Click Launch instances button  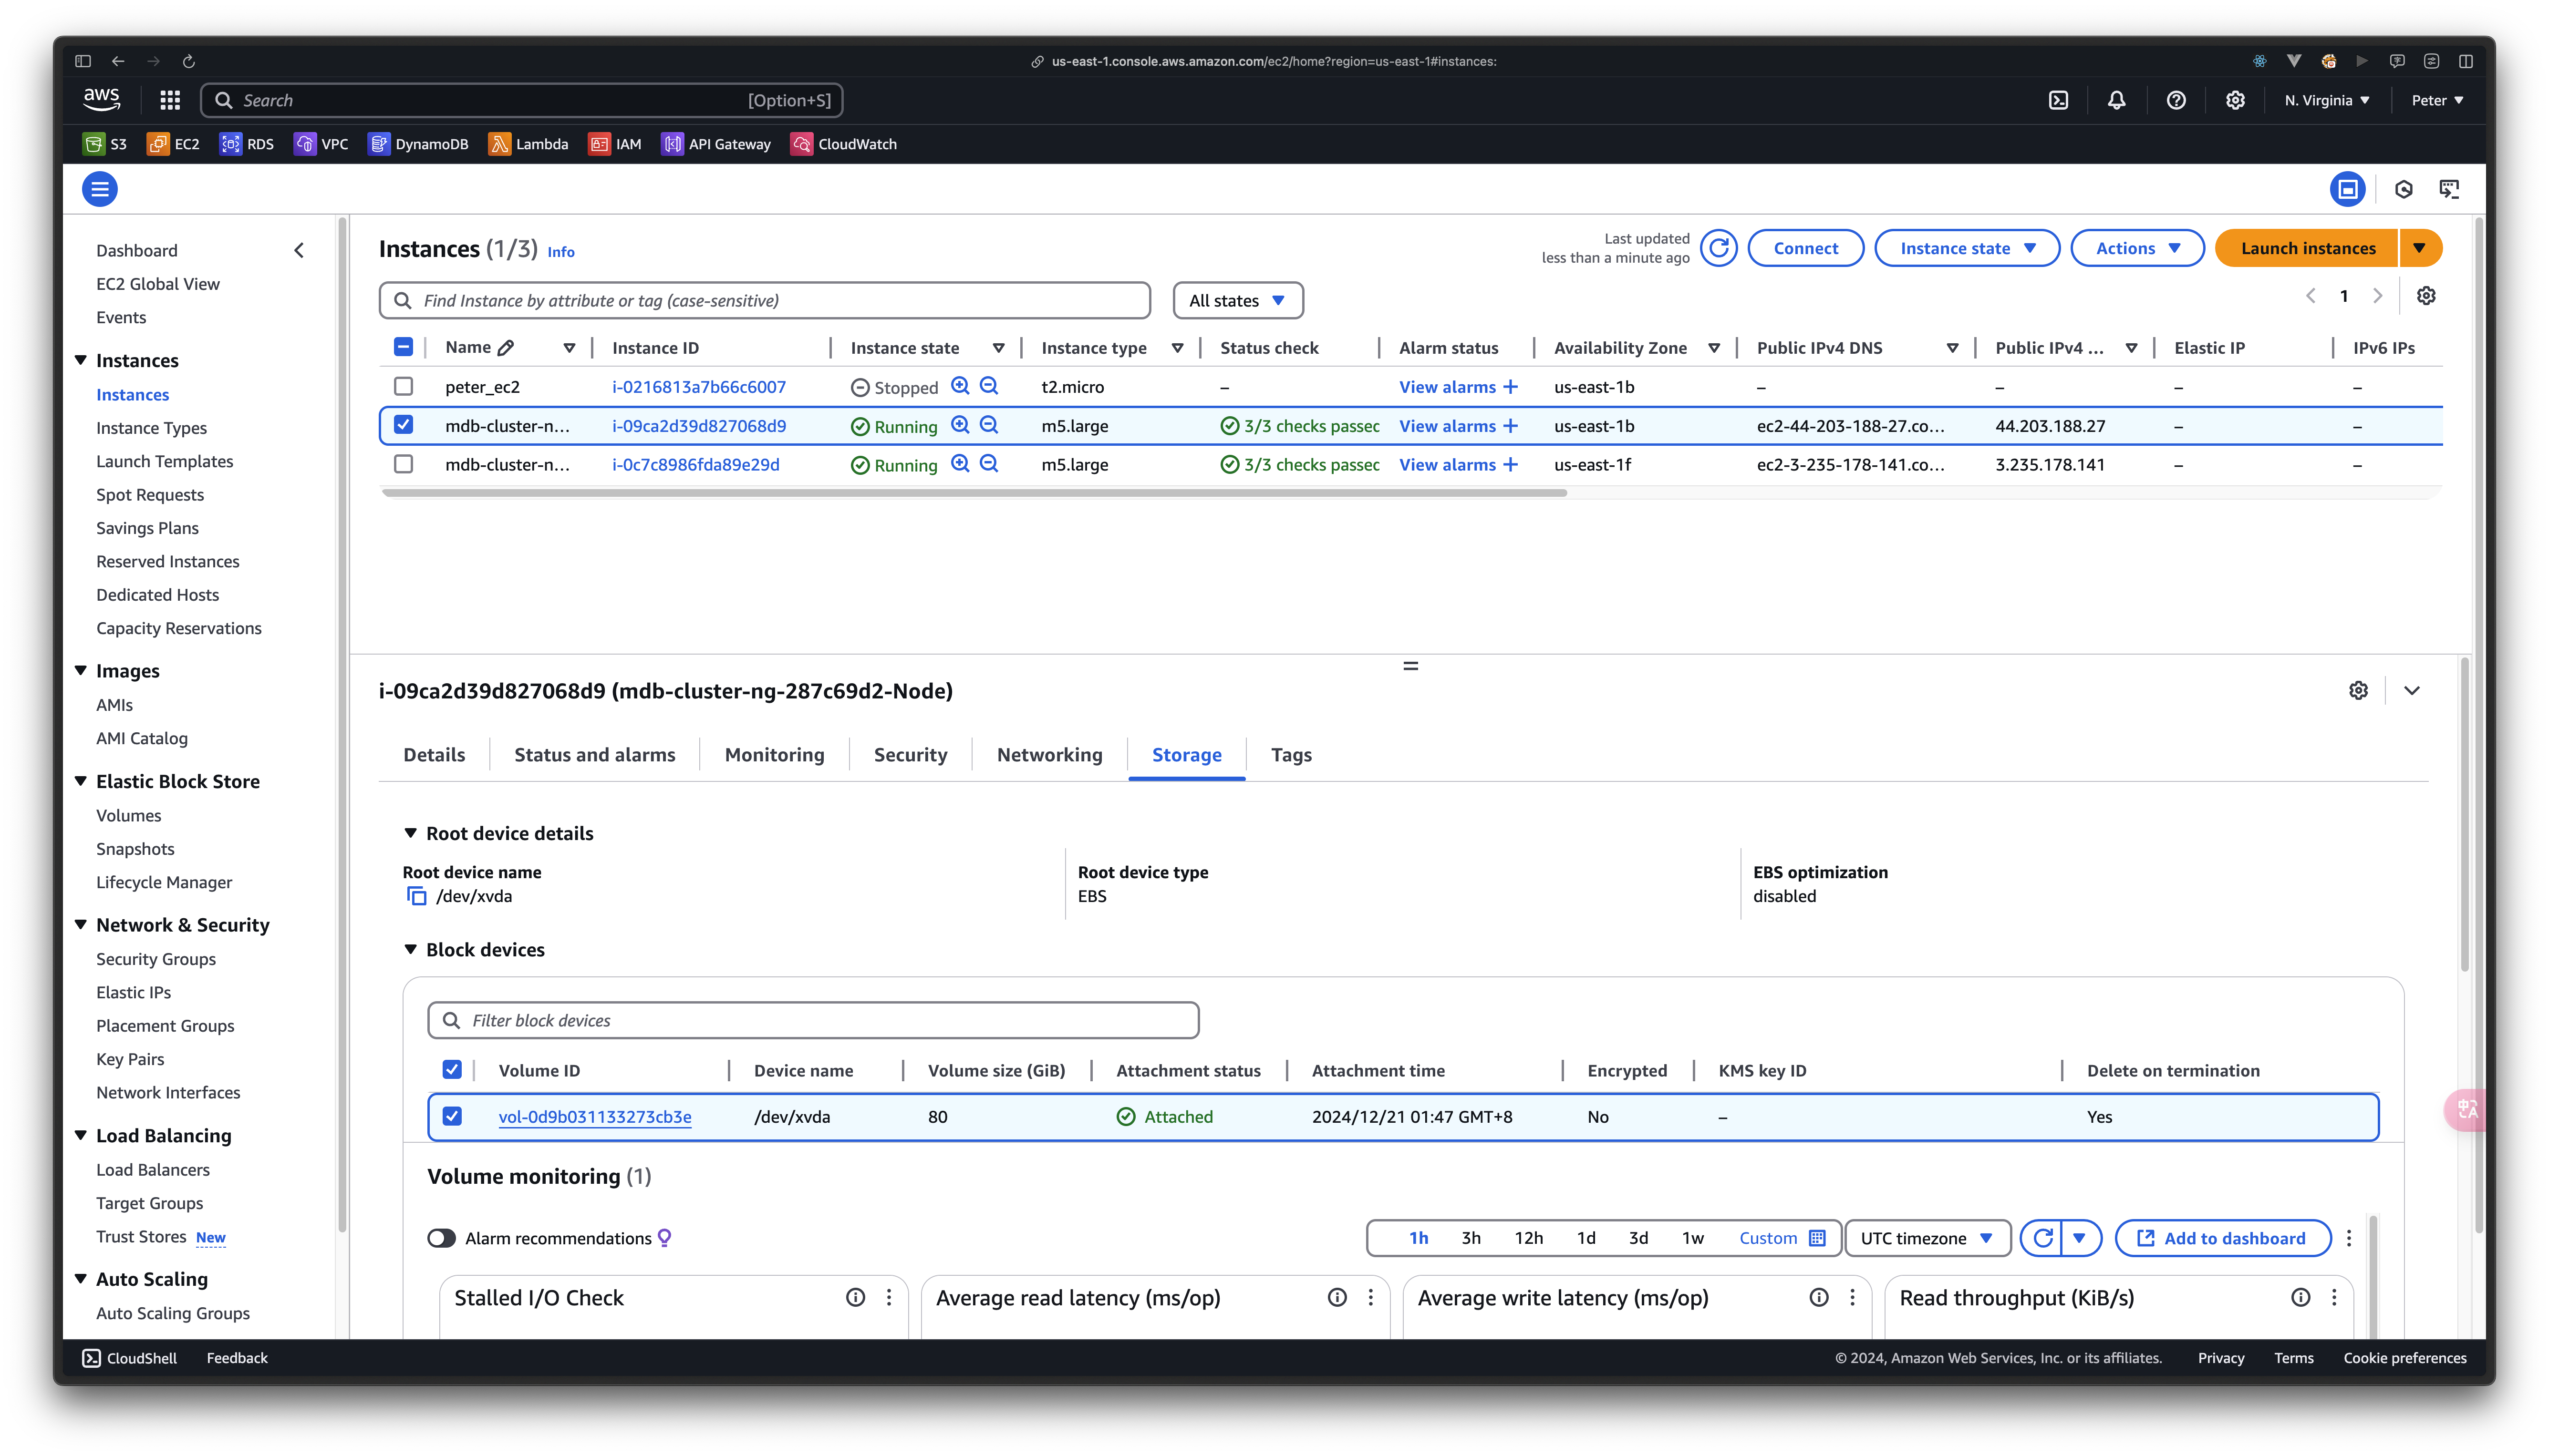[2307, 248]
